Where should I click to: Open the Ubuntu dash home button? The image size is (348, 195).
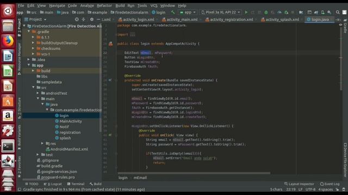tap(8, 11)
